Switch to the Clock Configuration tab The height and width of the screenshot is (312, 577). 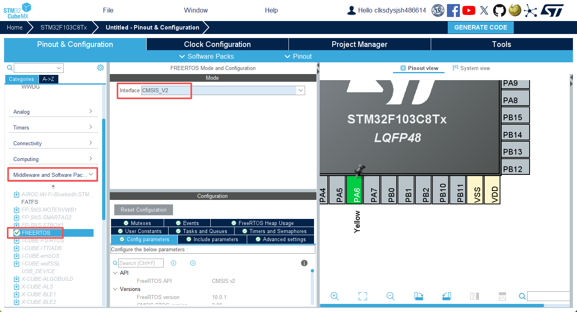tap(218, 44)
